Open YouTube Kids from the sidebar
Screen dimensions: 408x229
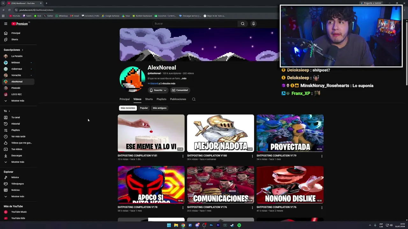[18, 218]
